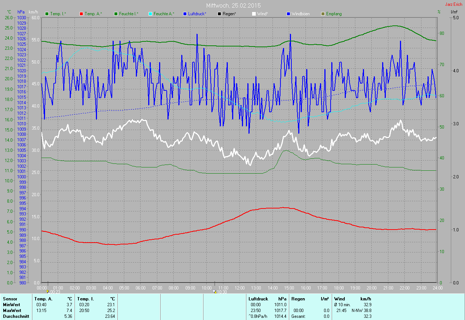The height and width of the screenshot is (320, 465).
Task: Click the 12:00 label on time axis
Action: point(239,288)
